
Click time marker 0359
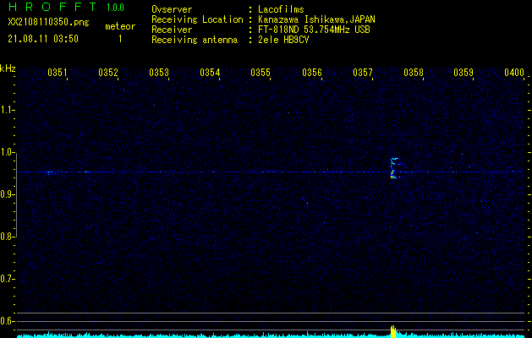pos(463,73)
